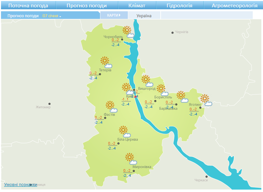The height and width of the screenshot is (192, 263).
Task: Open the Поточна погода menu
Action: (x=28, y=6)
